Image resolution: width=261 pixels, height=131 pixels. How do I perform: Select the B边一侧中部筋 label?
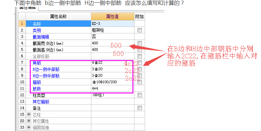[46, 69]
